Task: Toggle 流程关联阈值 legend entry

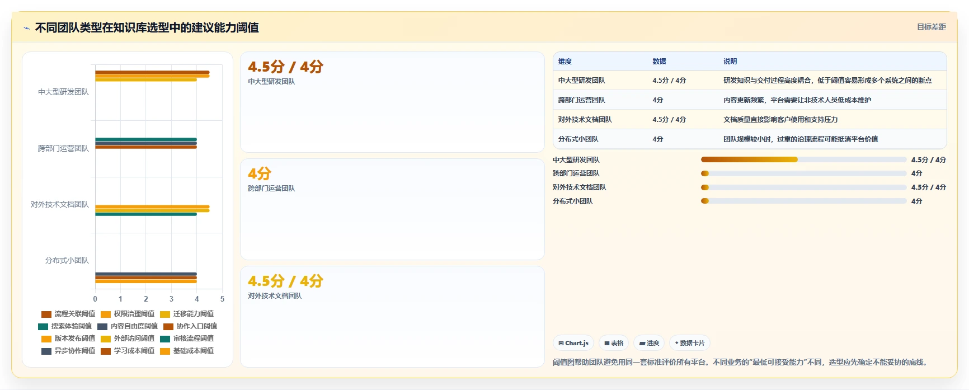Action: pyautogui.click(x=68, y=314)
